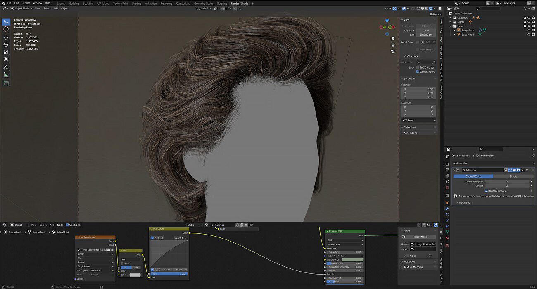Click the viewport zoom magnifier icon
Viewport: 537px width, 289px height.
point(393,38)
